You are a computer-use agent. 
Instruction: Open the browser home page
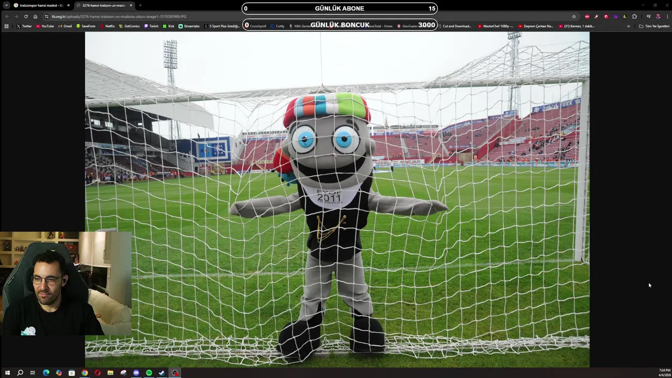click(x=35, y=16)
